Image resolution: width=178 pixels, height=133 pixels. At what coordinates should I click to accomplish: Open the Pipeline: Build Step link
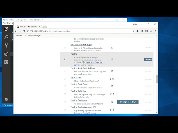78,91
